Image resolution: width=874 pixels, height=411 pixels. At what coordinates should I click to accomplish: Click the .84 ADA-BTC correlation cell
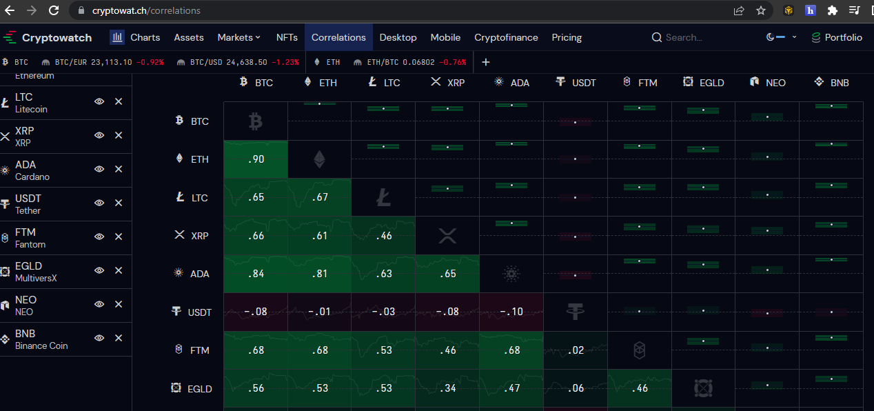[255, 274]
